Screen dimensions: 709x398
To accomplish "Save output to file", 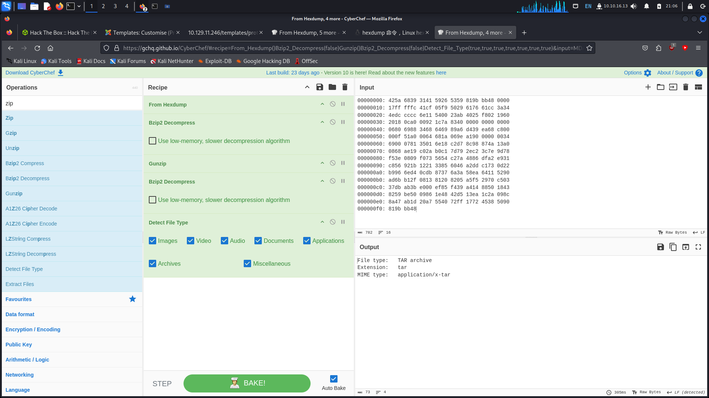I will click(661, 247).
